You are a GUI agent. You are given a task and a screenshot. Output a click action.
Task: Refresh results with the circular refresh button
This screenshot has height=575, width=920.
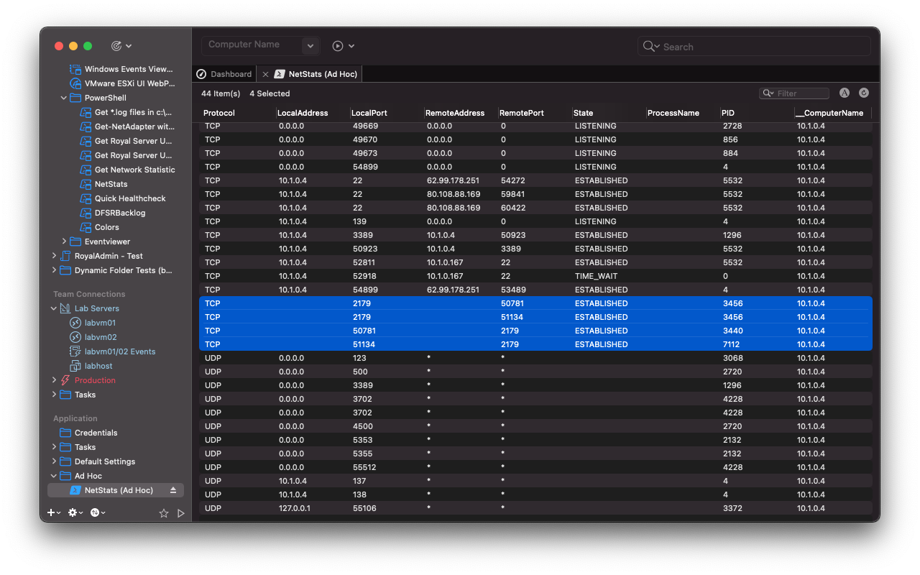(863, 93)
